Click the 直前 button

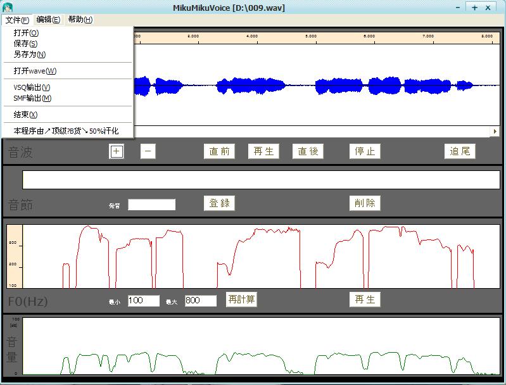coord(220,151)
